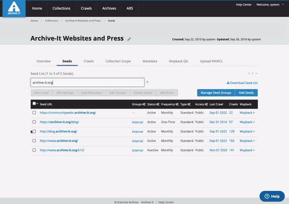Go to next page of seed list
Screen dimensions: 289x204
click(256, 73)
